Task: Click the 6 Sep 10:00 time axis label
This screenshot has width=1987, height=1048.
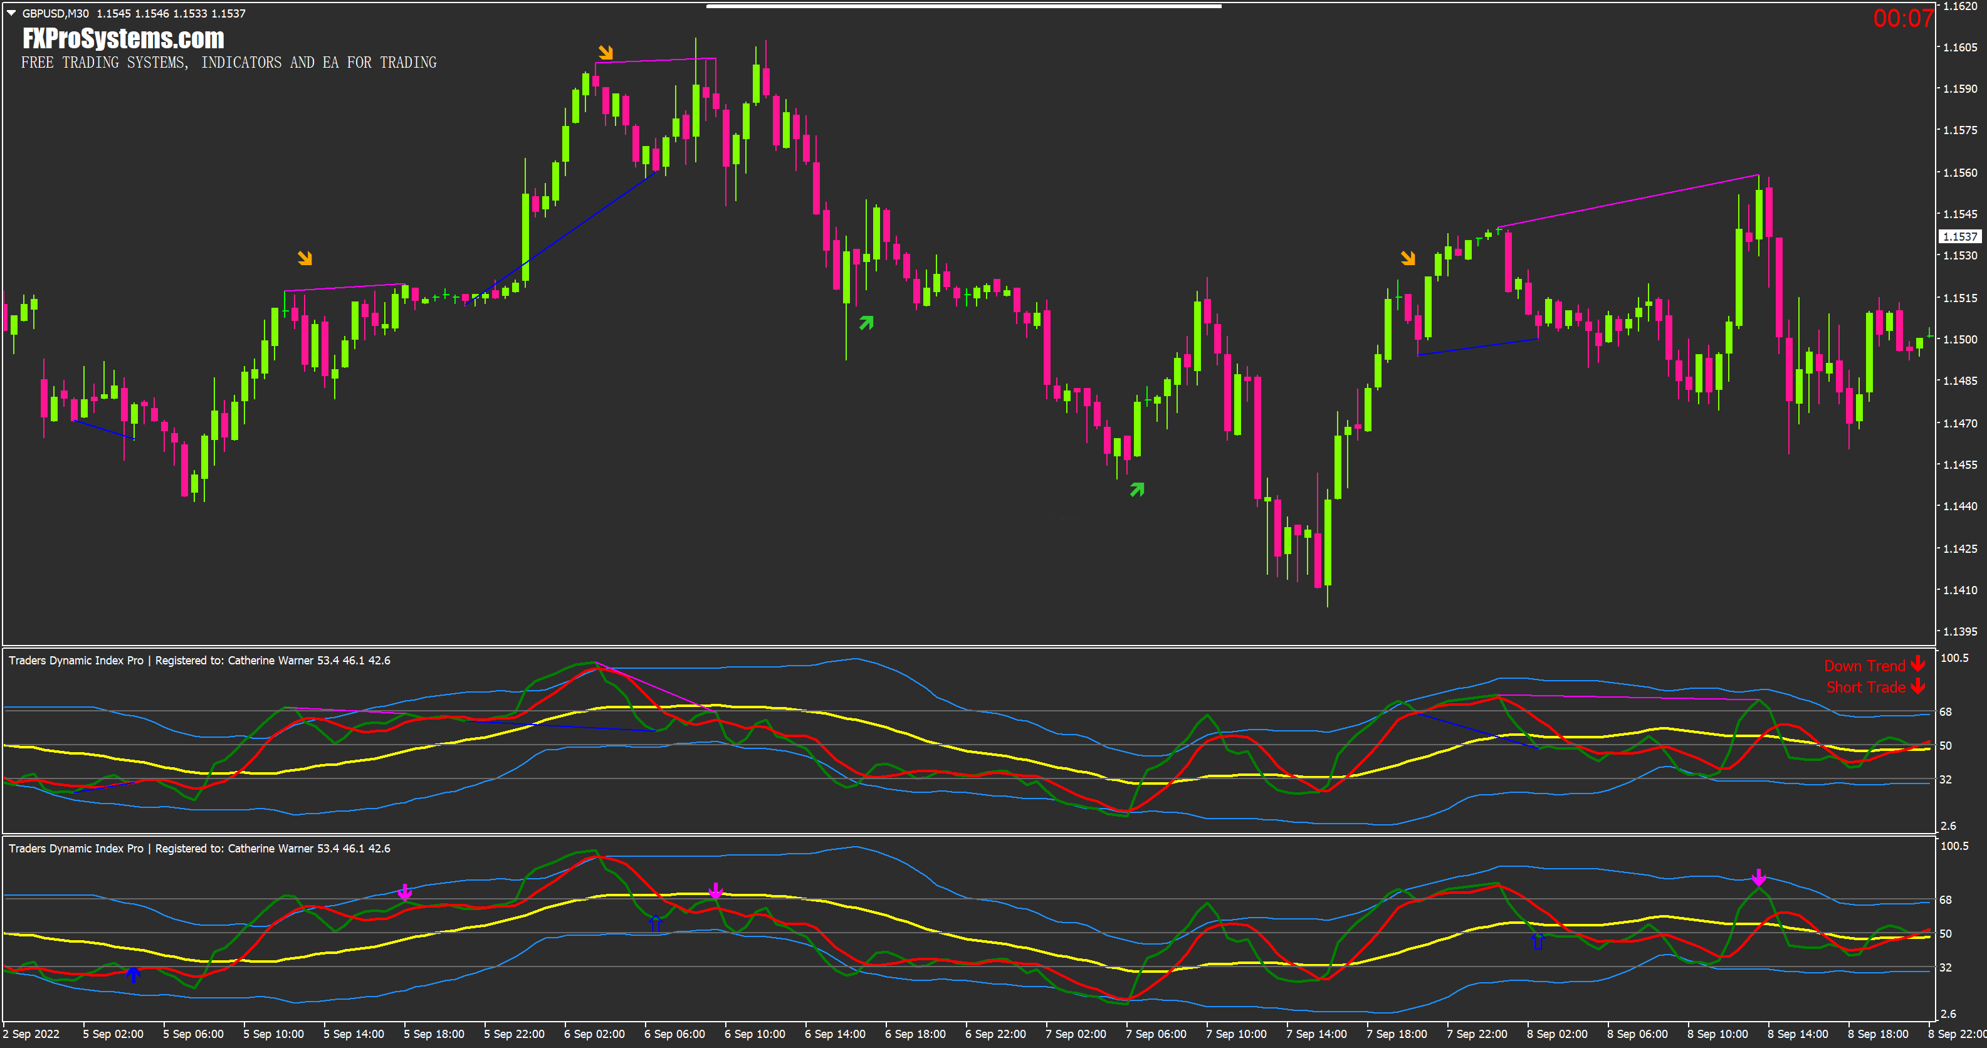Action: click(x=755, y=1034)
